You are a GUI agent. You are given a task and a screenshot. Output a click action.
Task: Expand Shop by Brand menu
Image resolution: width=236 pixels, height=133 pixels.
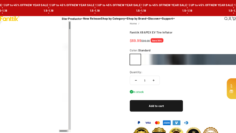point(137,19)
